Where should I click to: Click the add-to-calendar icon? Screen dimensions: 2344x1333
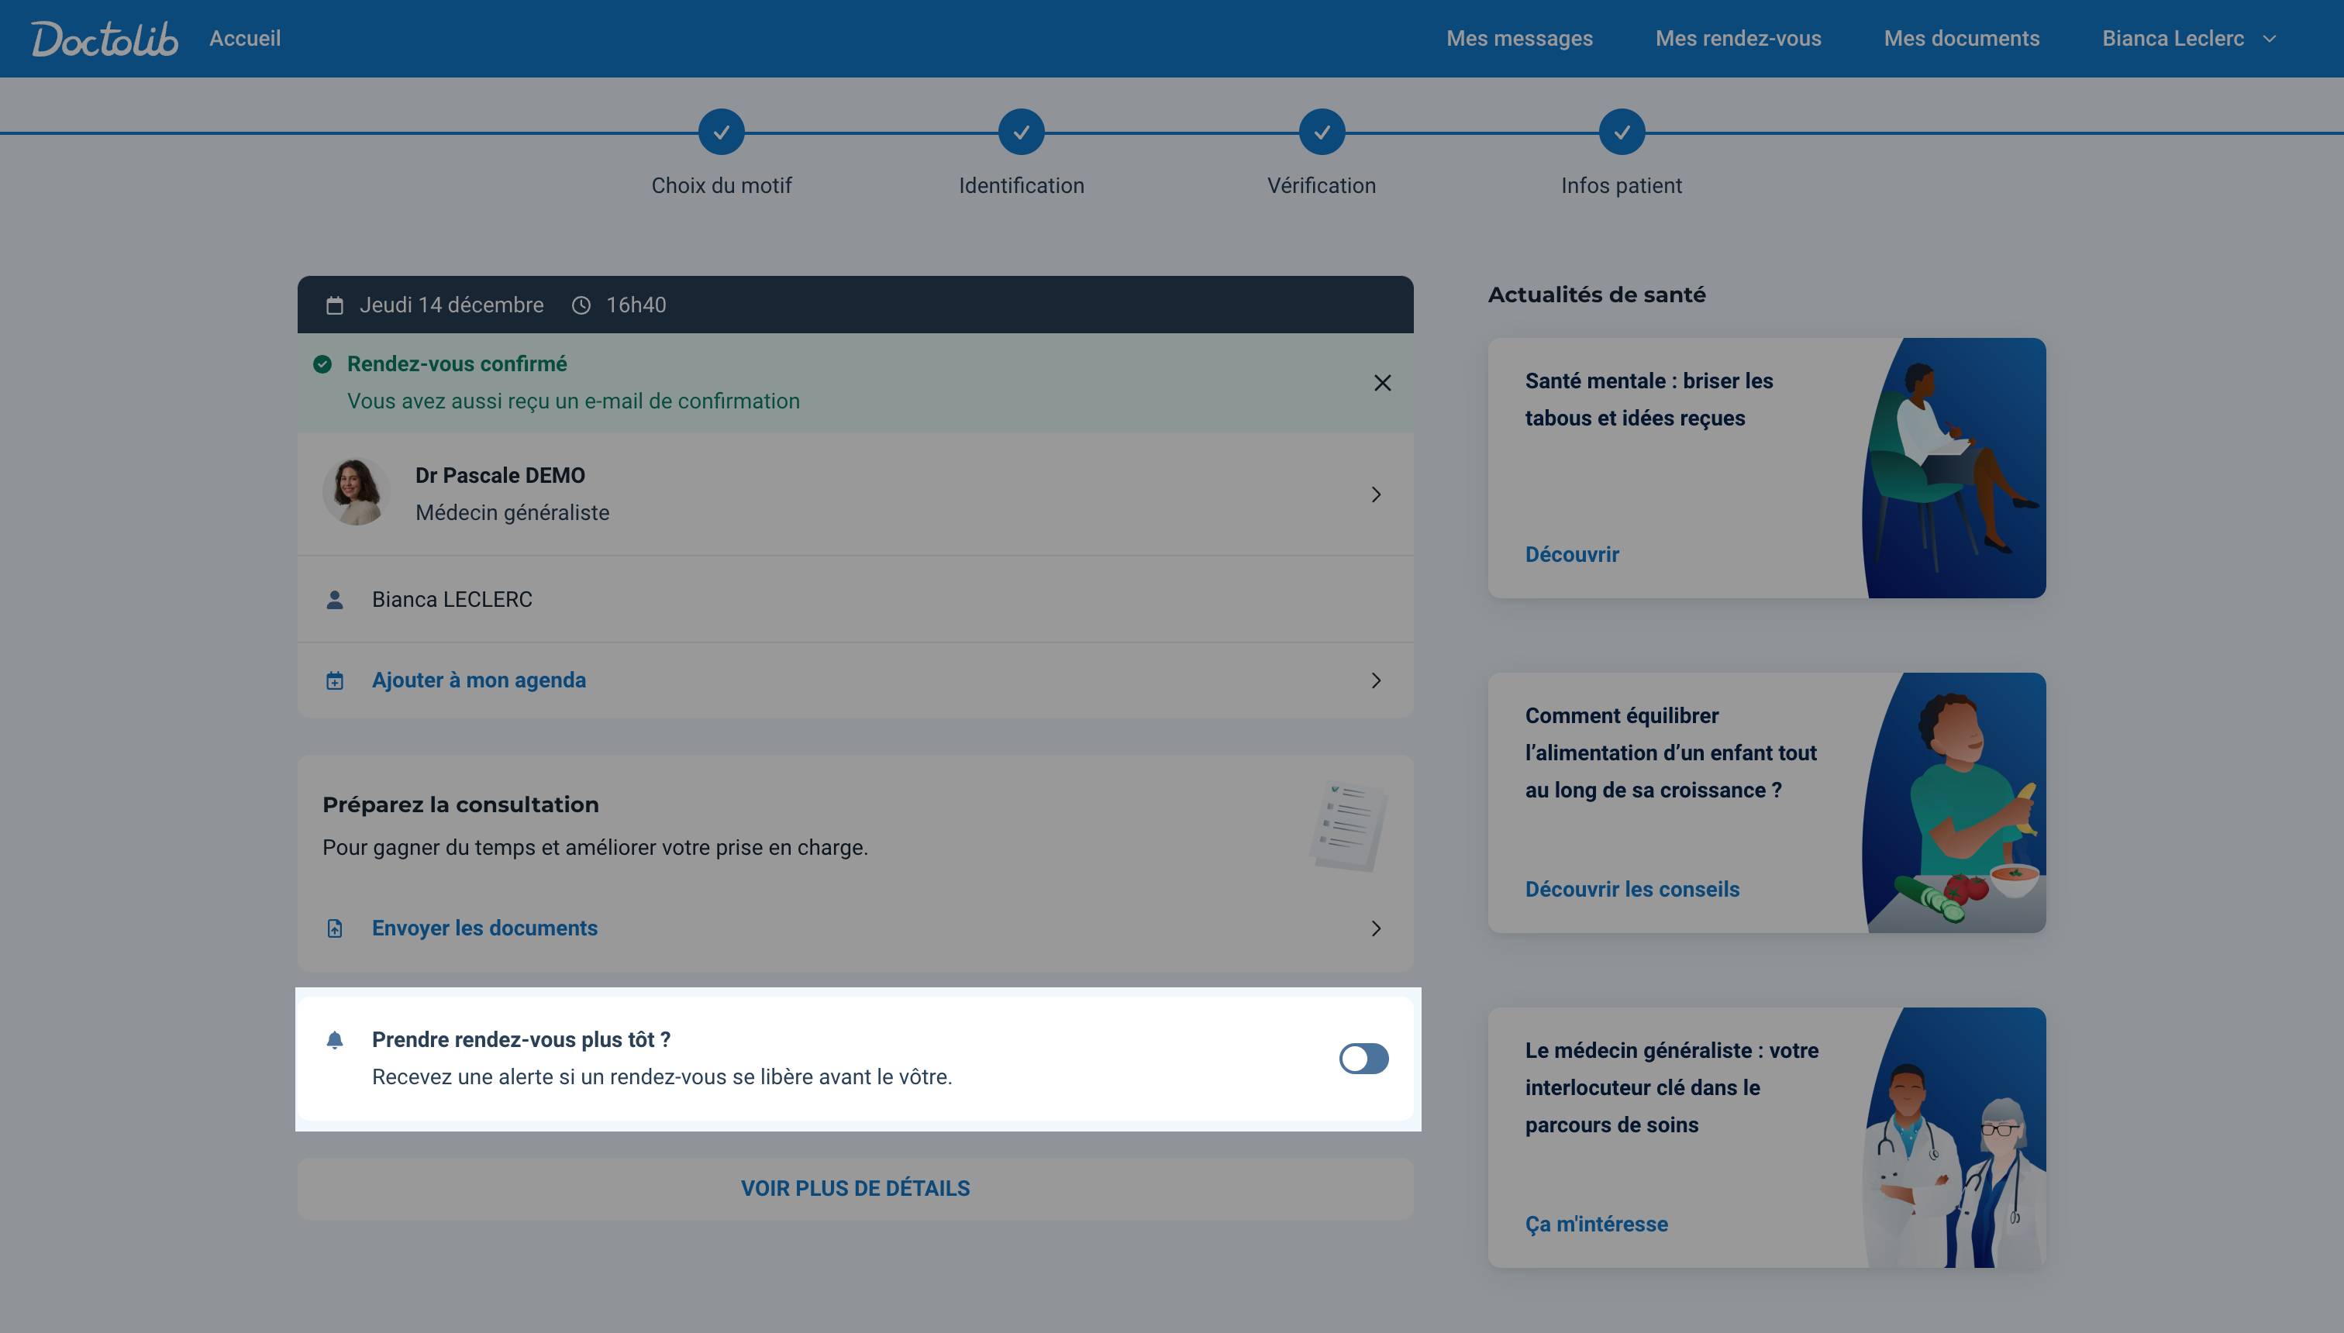click(335, 680)
